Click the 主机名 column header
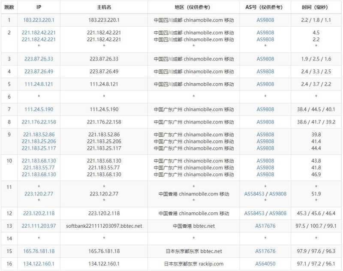Screen dimensions: 343x271 (x=104, y=7)
